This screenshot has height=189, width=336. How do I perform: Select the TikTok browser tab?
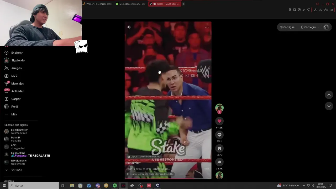(x=165, y=4)
